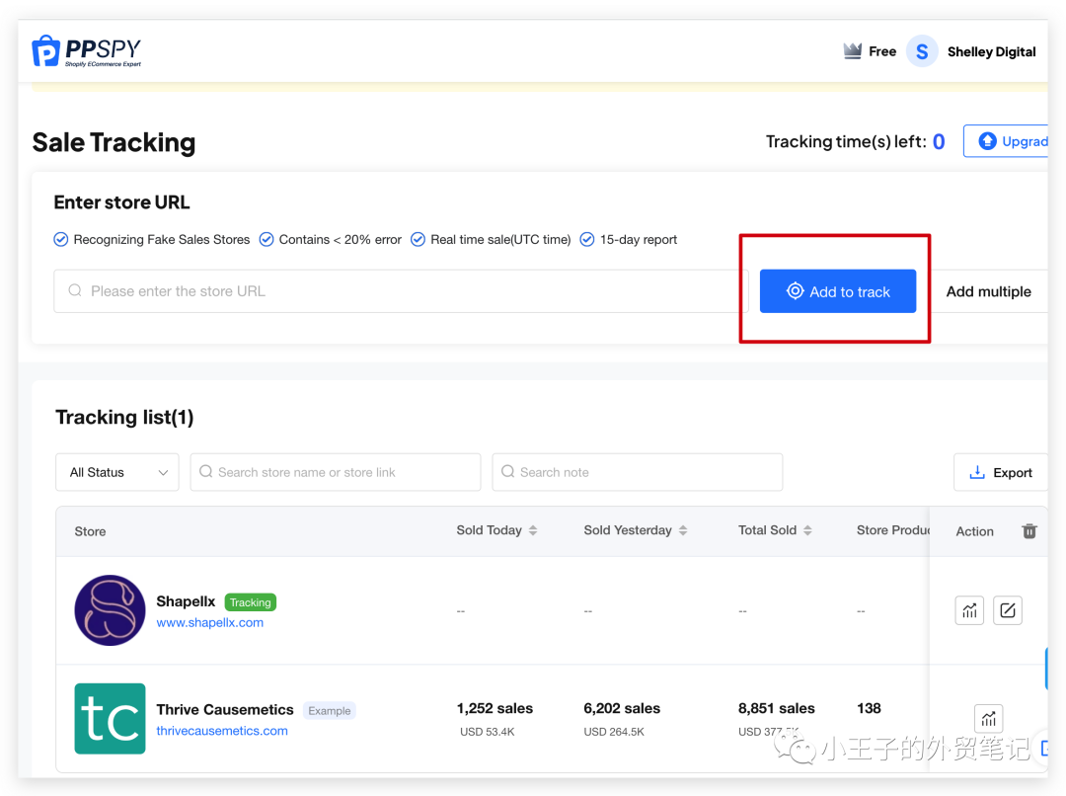Click the Tracking list(1) heading
Screen dimensions: 1066x796
124,417
